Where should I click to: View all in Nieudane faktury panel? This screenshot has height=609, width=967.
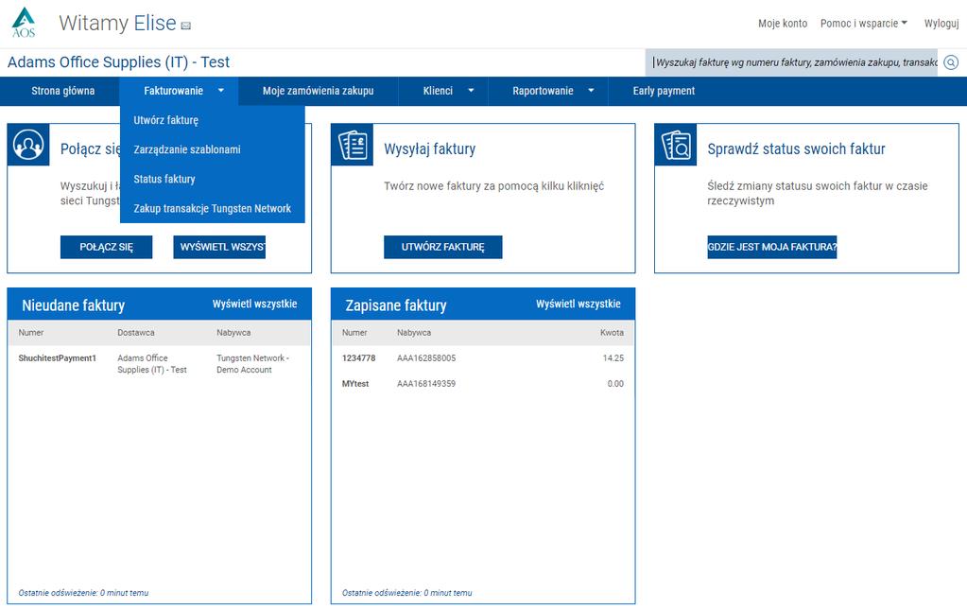point(254,304)
